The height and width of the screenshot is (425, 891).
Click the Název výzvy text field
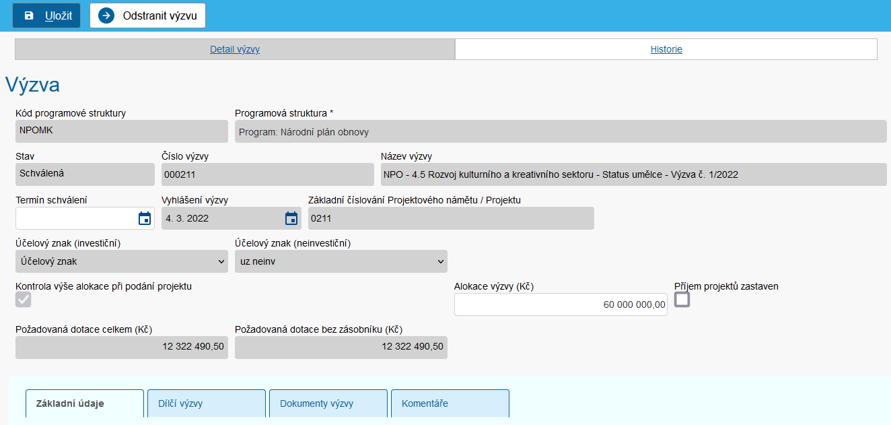point(633,174)
